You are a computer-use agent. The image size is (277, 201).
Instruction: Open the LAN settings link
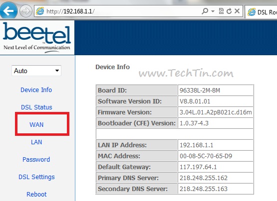click(x=36, y=142)
